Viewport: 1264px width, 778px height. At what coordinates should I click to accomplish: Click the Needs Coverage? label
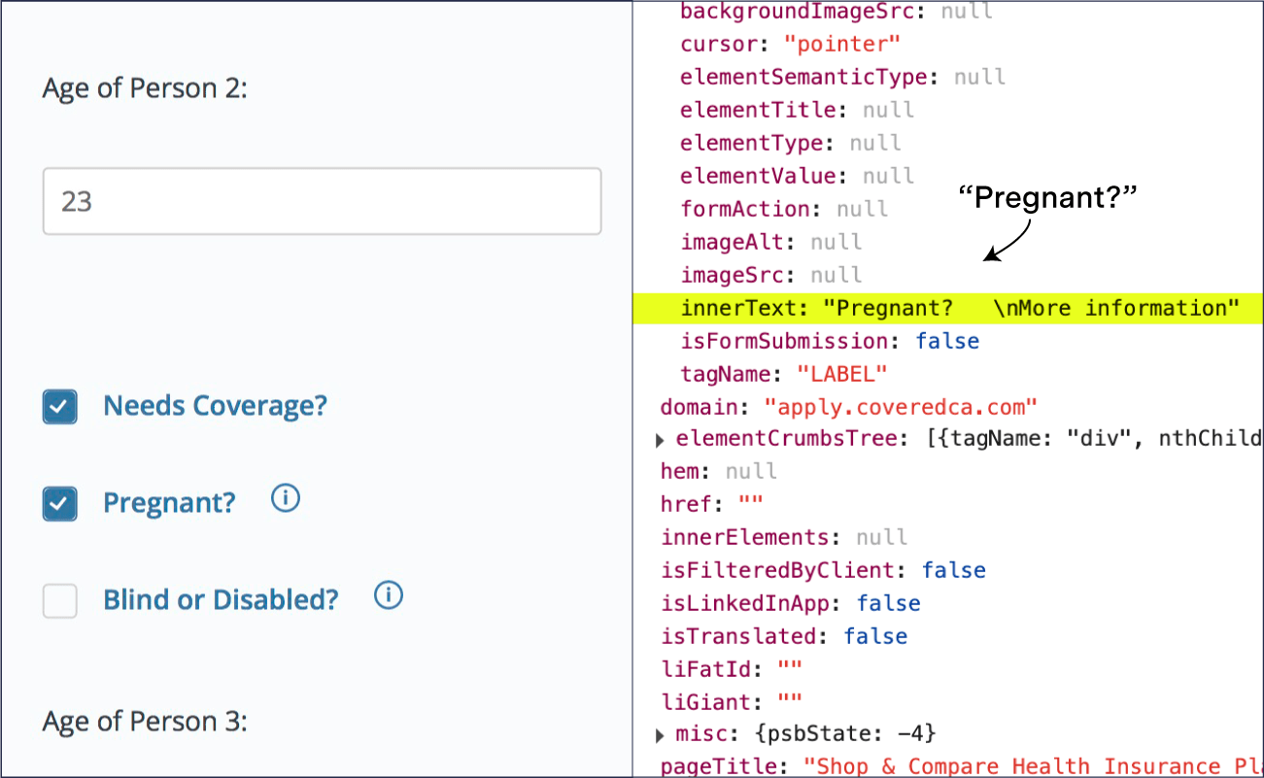215,406
